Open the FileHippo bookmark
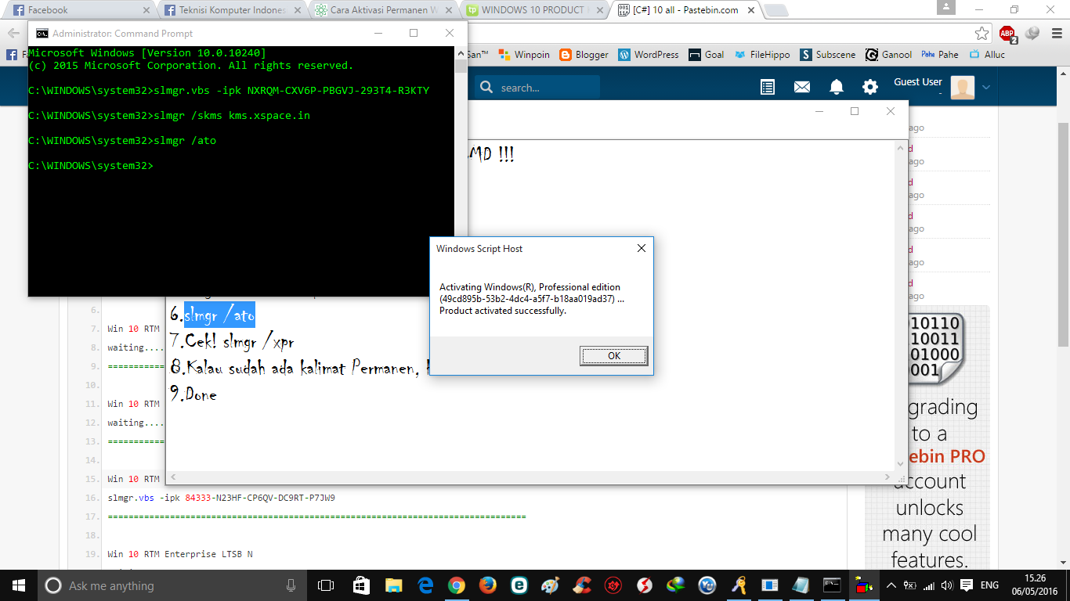This screenshot has width=1070, height=601. click(763, 55)
